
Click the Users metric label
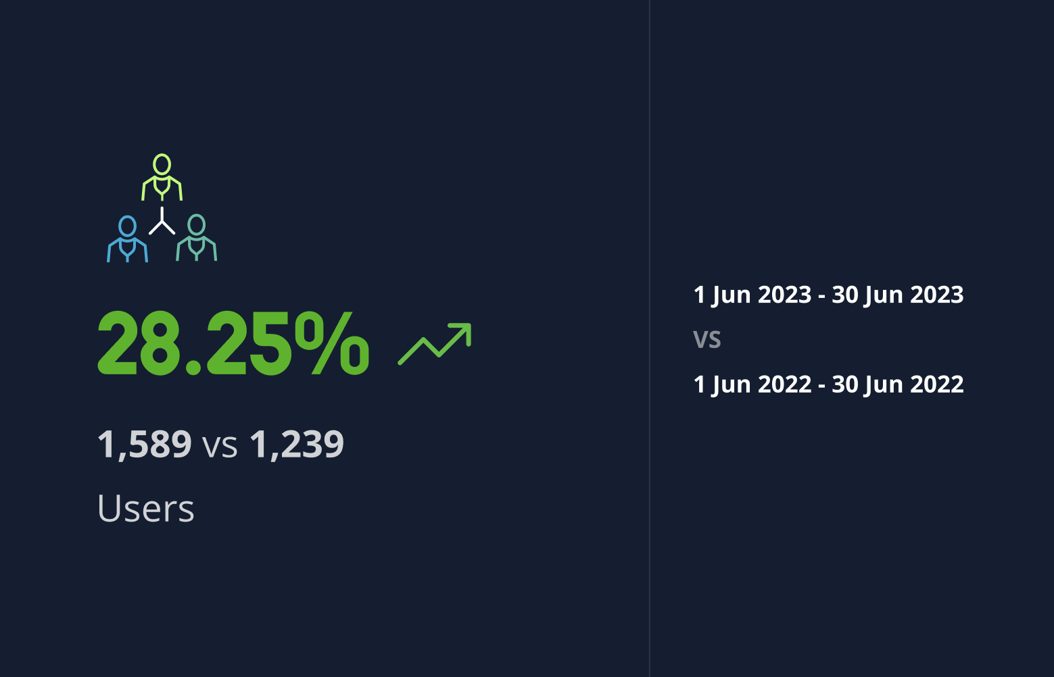click(145, 508)
